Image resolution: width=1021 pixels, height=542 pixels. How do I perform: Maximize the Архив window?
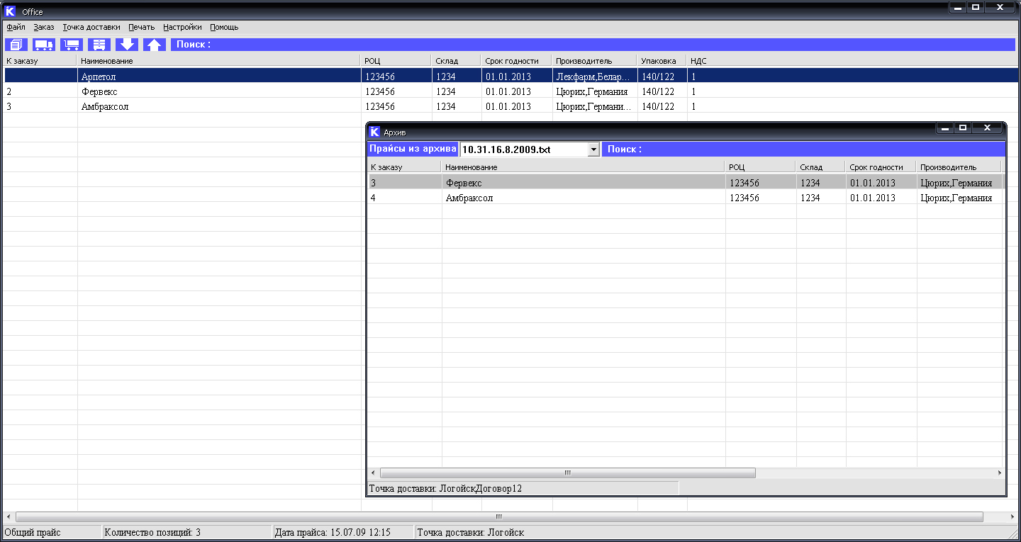963,128
